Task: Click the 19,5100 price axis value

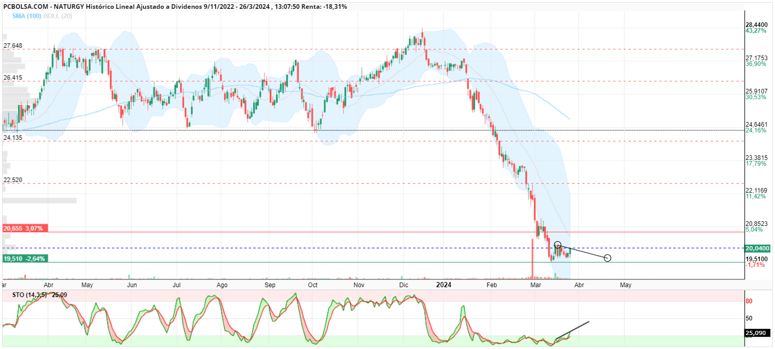Action: coord(756,259)
